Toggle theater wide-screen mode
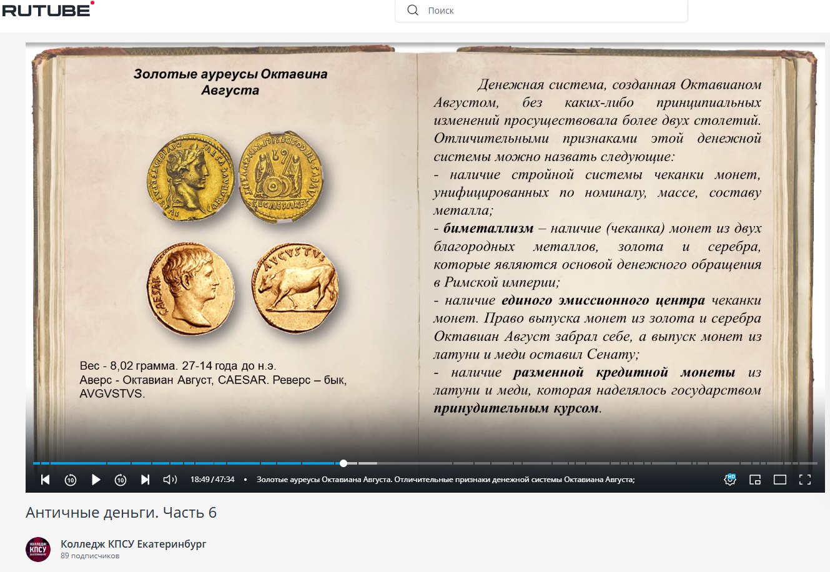The height and width of the screenshot is (572, 830). (x=780, y=480)
